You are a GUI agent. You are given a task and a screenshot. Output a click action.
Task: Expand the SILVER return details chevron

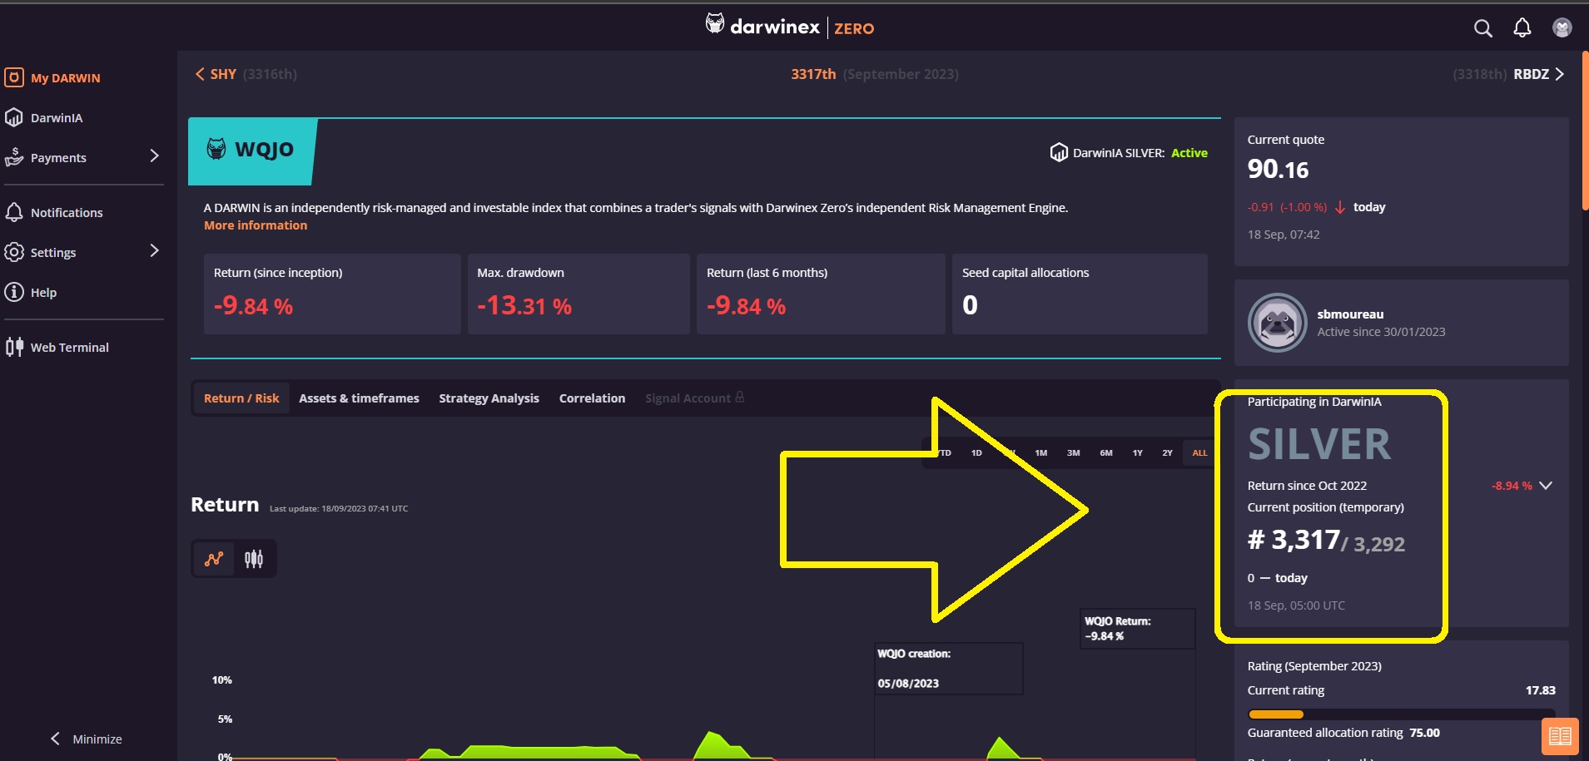(x=1546, y=486)
